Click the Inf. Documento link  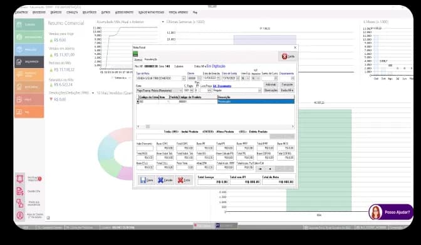pyautogui.click(x=222, y=86)
